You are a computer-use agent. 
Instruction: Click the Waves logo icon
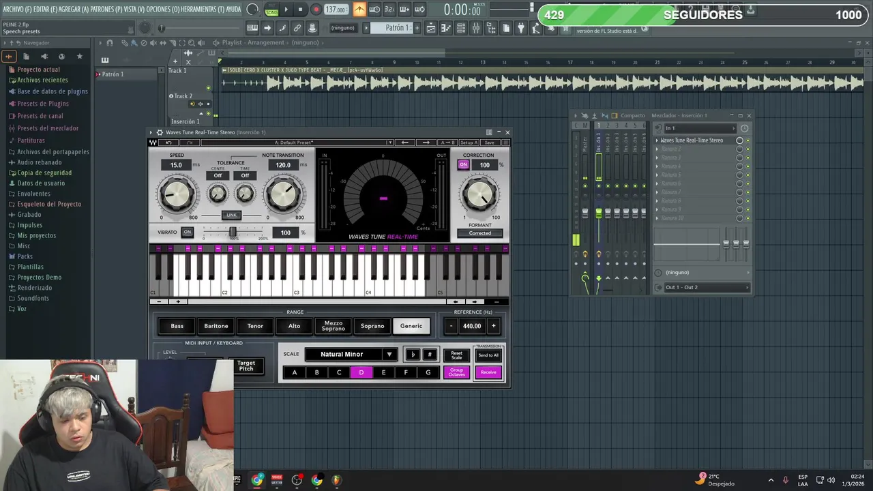pos(153,143)
